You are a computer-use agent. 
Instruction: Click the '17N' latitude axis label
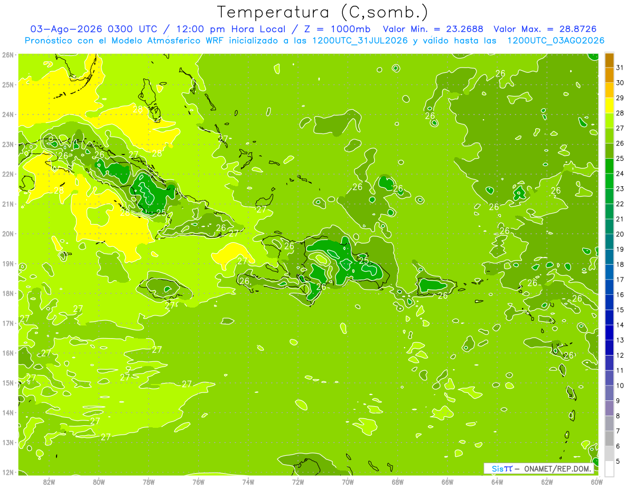point(7,323)
